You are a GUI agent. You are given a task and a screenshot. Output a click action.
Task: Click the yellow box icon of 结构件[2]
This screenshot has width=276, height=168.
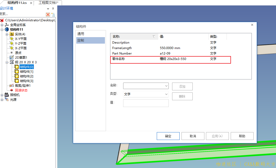pos(17,76)
